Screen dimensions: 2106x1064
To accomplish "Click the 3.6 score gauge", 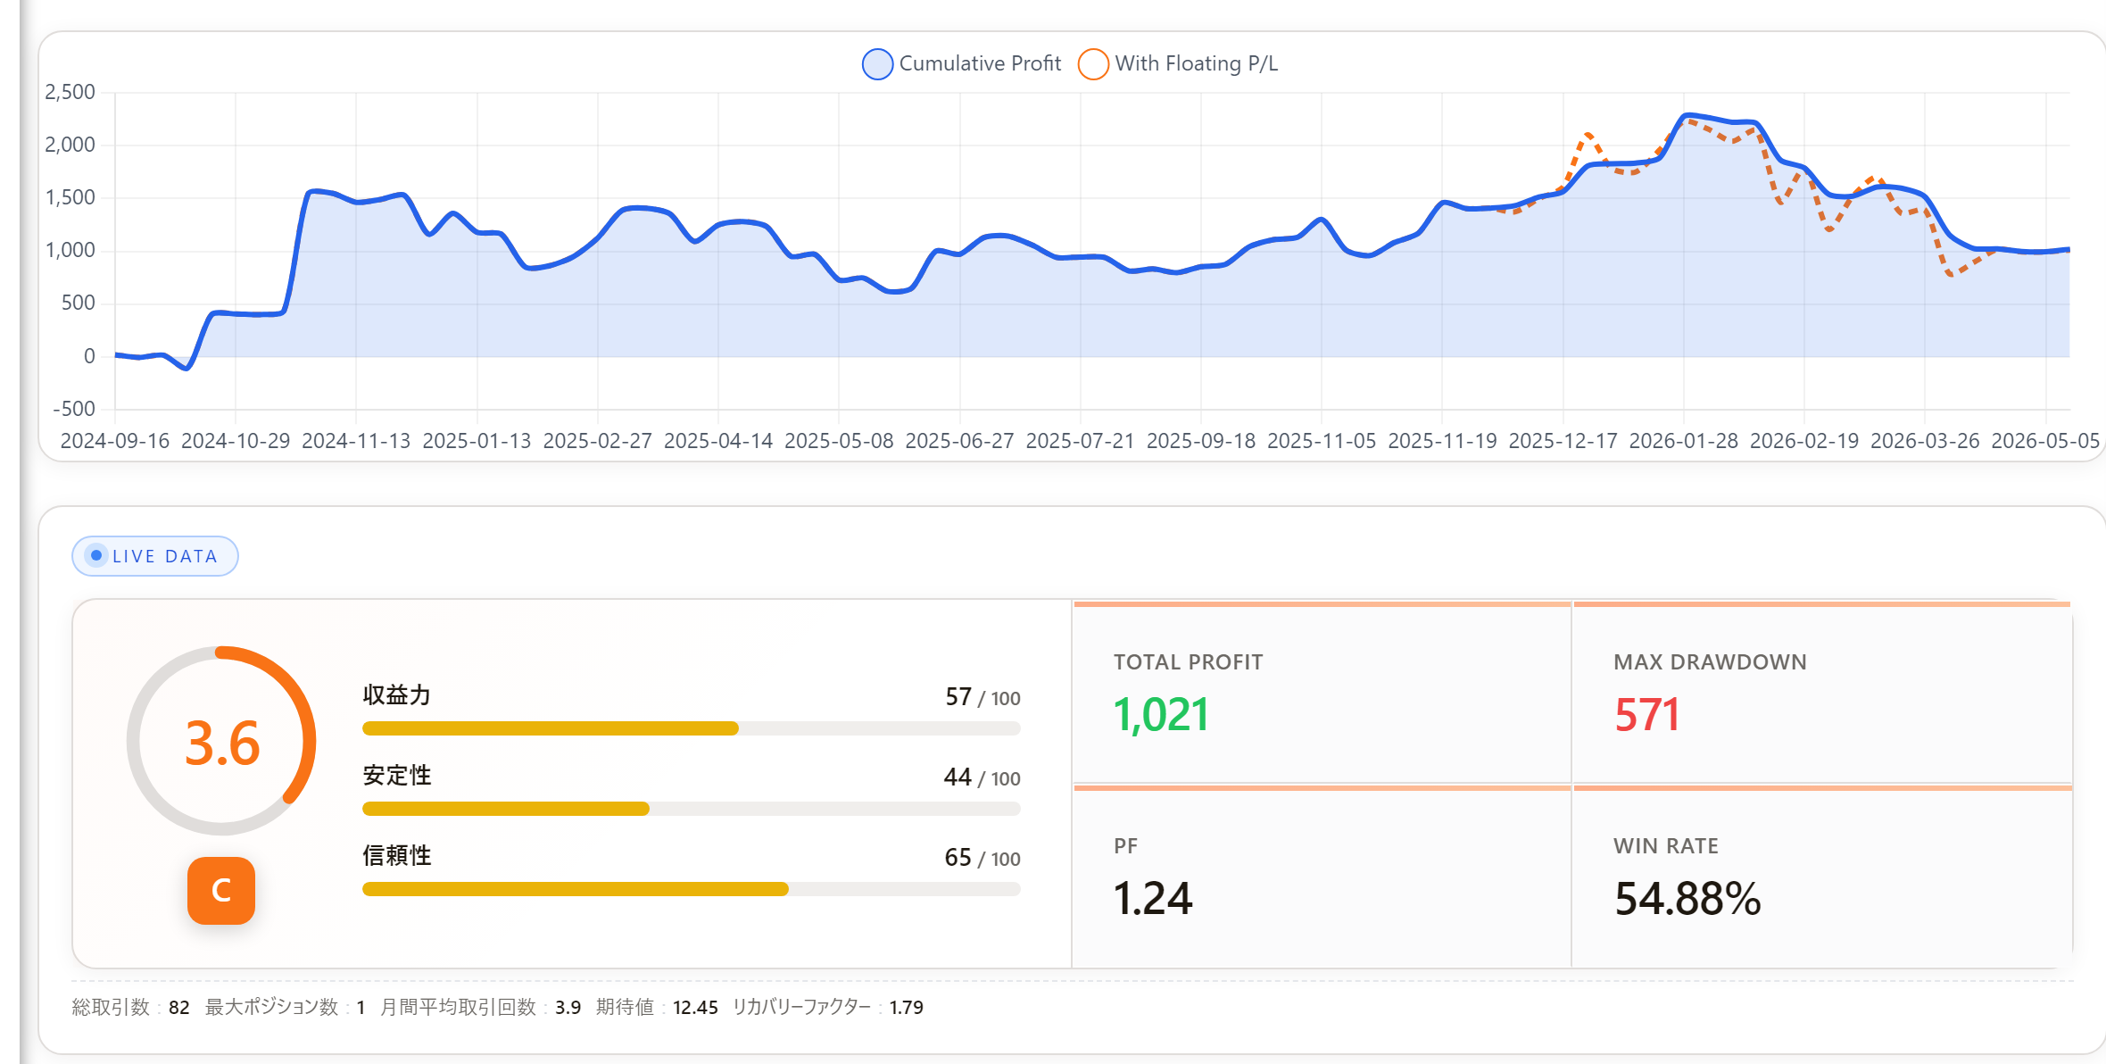I will 221,741.
